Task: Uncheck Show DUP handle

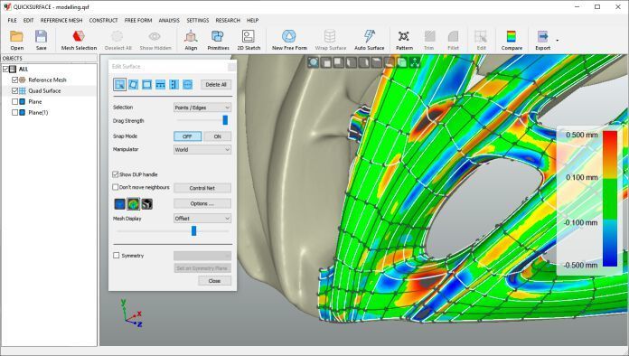Action: pyautogui.click(x=116, y=174)
